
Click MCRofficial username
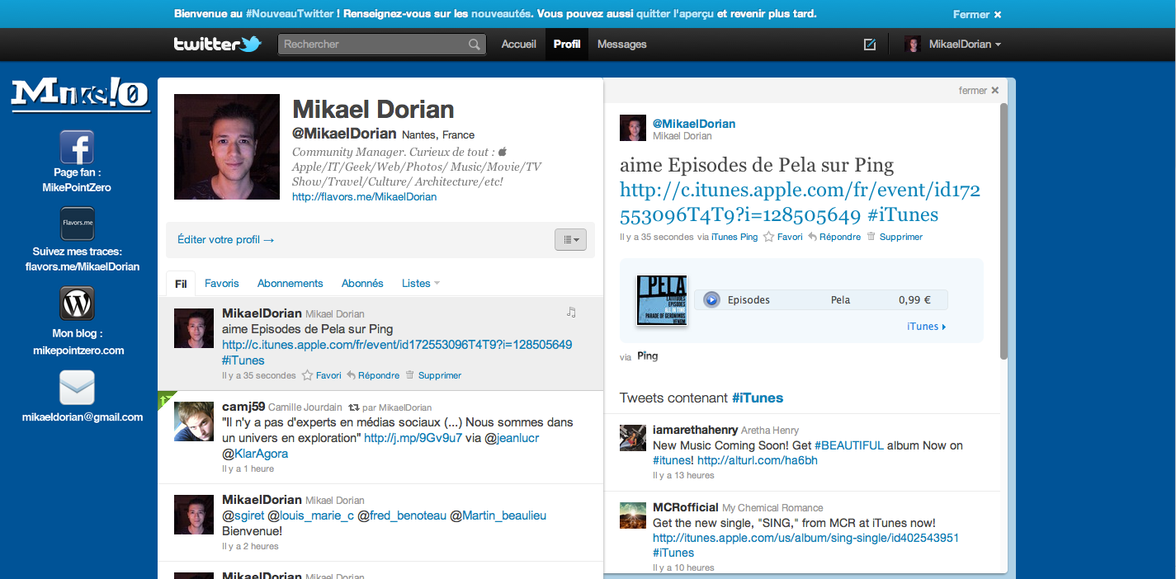coord(686,507)
